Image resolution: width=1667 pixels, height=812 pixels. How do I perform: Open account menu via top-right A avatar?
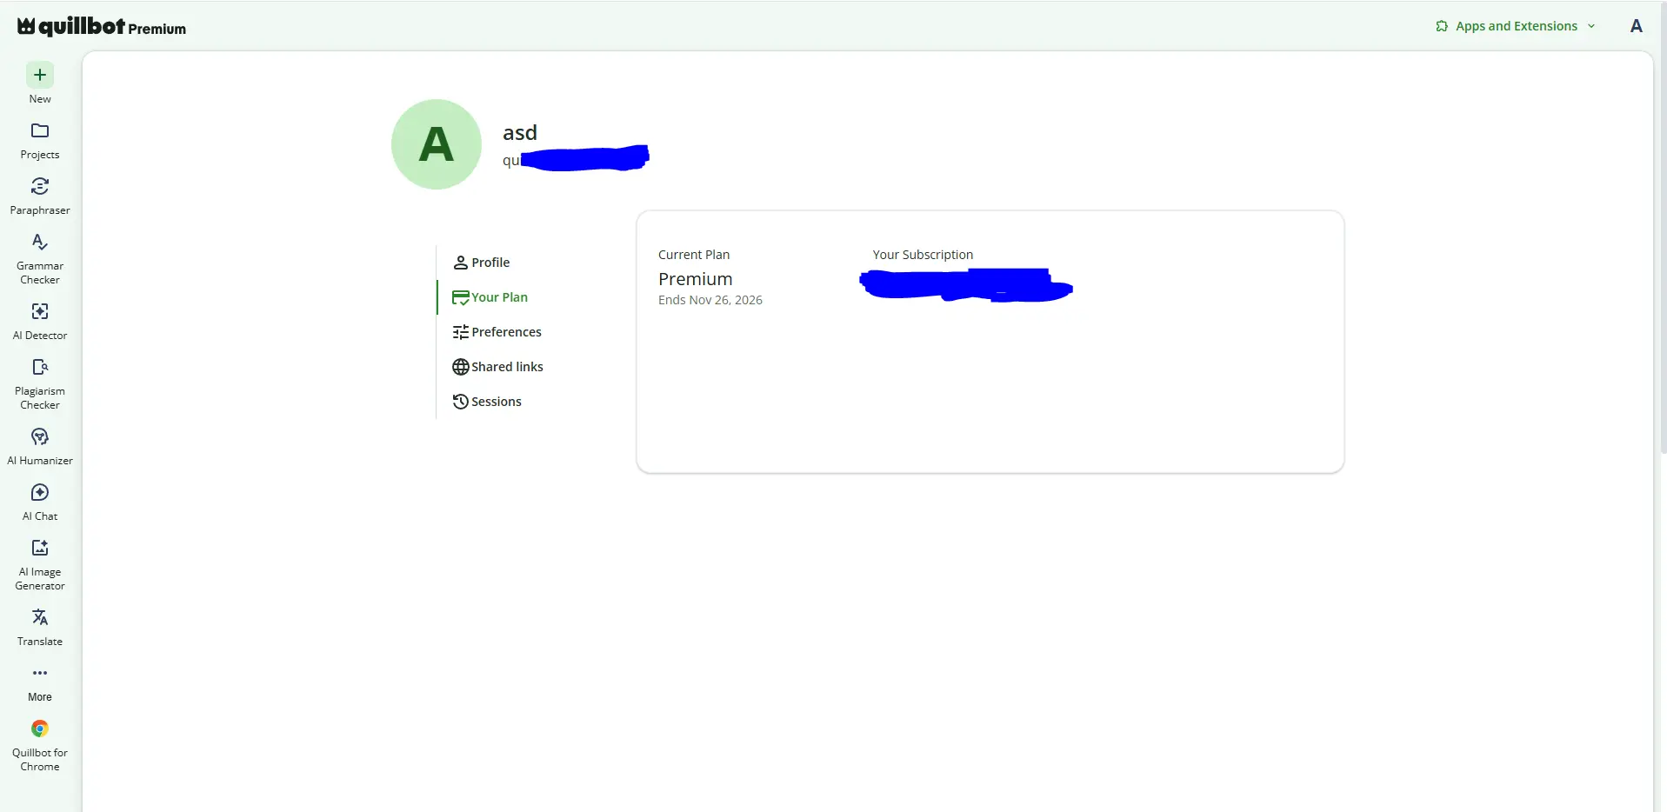1637,26
